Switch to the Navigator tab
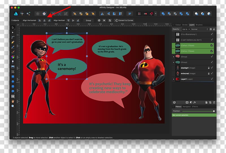This screenshot has width=226, height=153. pos(187,107)
